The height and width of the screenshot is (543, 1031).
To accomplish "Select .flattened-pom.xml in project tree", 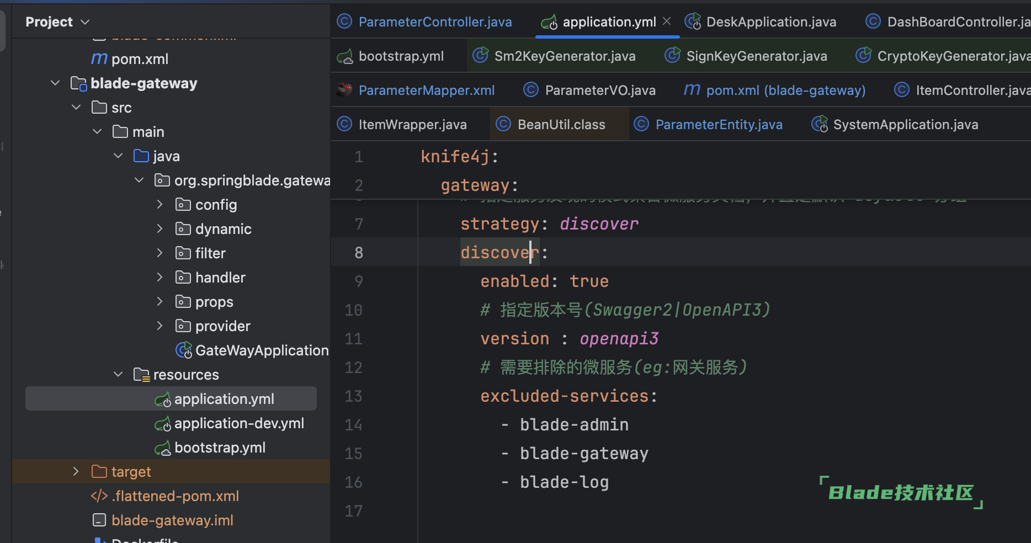I will pyautogui.click(x=175, y=496).
